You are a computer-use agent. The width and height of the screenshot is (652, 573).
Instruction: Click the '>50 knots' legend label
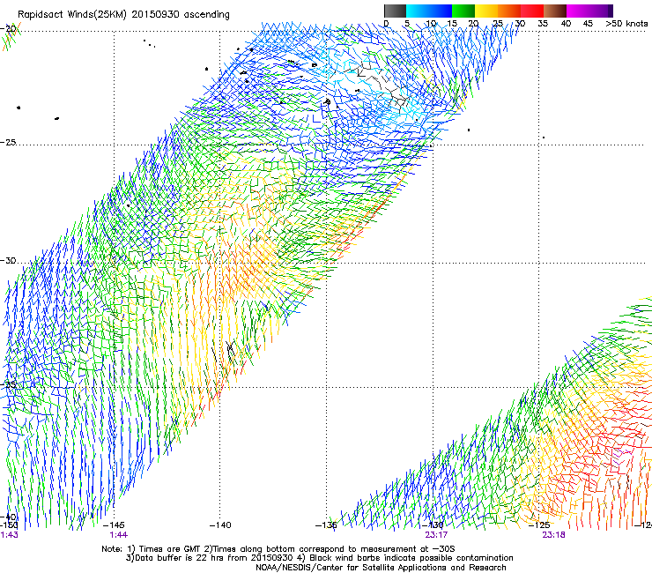(x=626, y=24)
